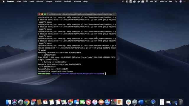Open Spotlight search magnifier
Screen dimensions: 189x106
click(x=176, y=1)
